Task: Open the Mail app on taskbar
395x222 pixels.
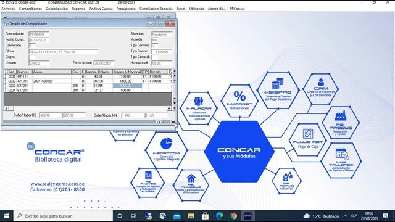Action: point(177,216)
